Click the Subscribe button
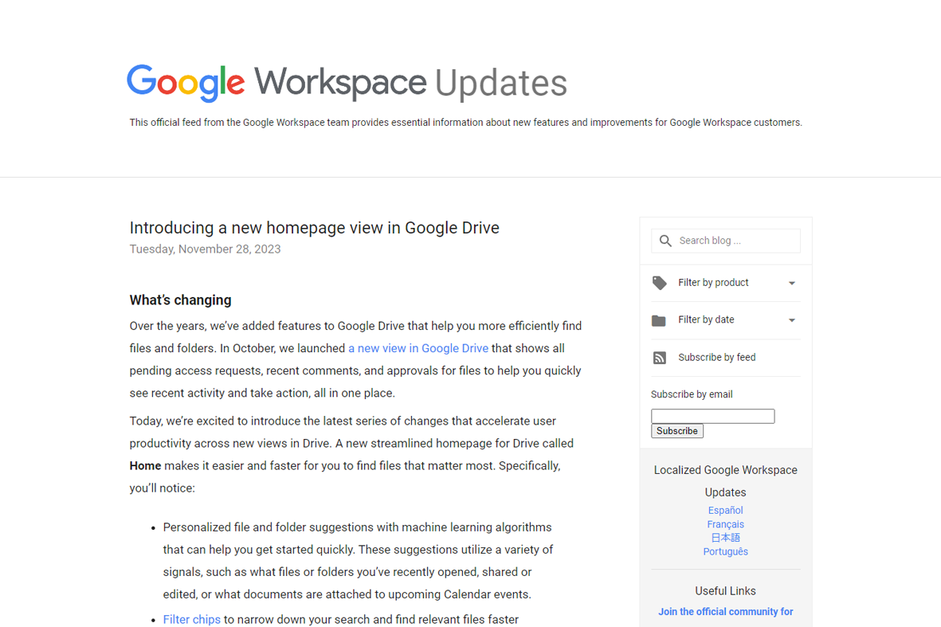This screenshot has height=627, width=941. pos(676,430)
